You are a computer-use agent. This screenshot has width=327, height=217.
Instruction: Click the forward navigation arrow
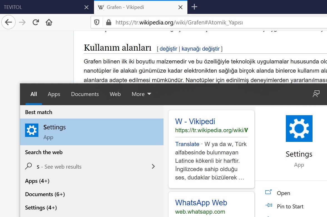(22, 22)
